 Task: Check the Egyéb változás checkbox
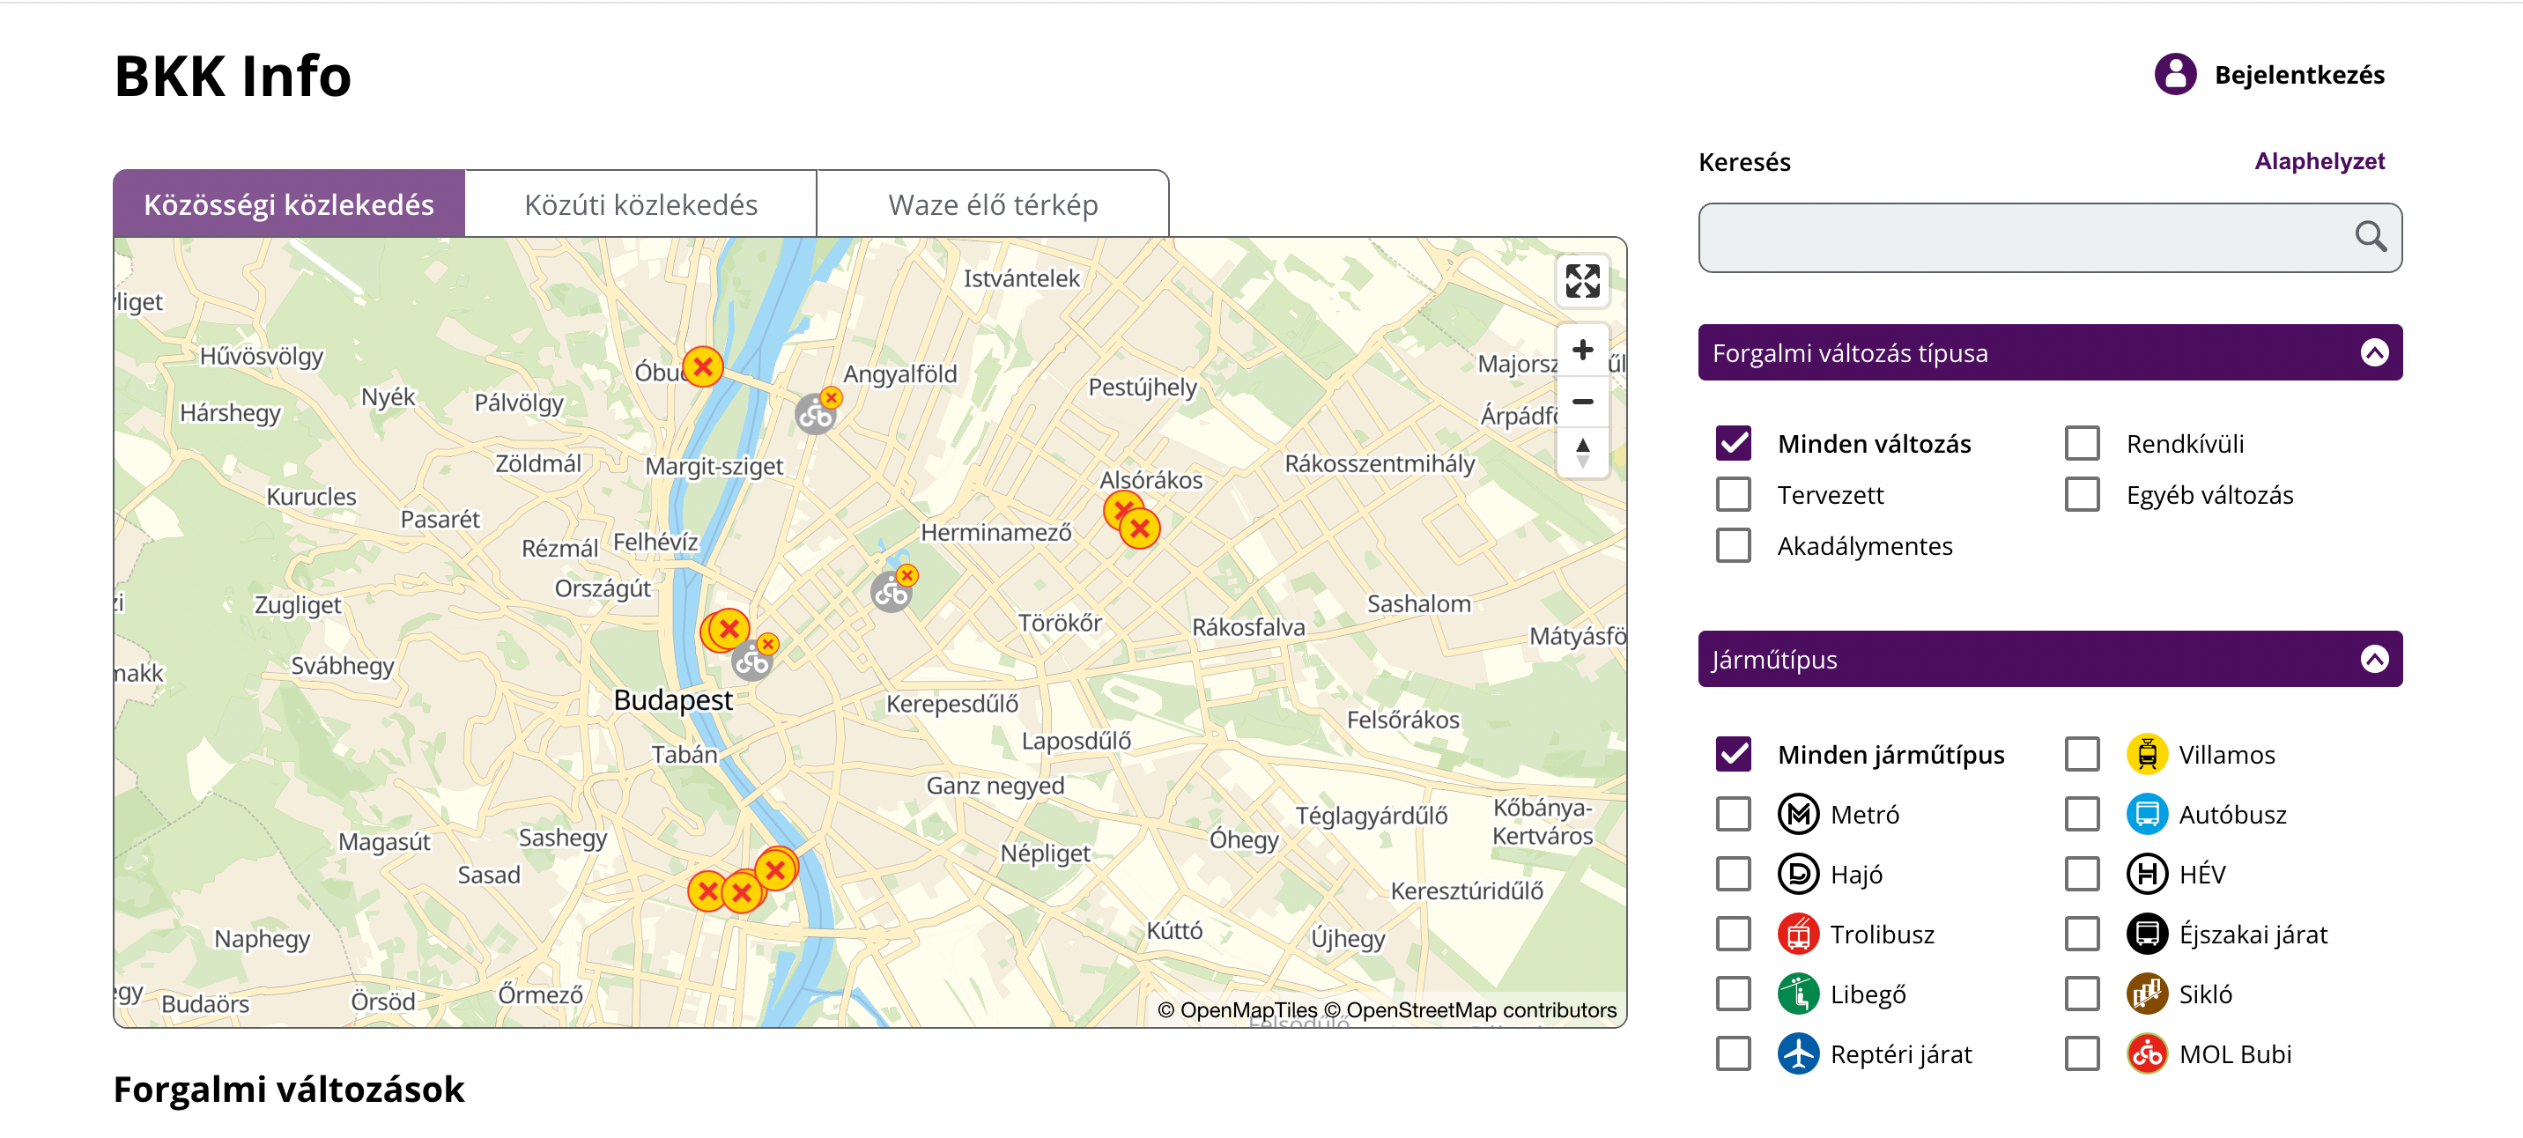pyautogui.click(x=2082, y=493)
